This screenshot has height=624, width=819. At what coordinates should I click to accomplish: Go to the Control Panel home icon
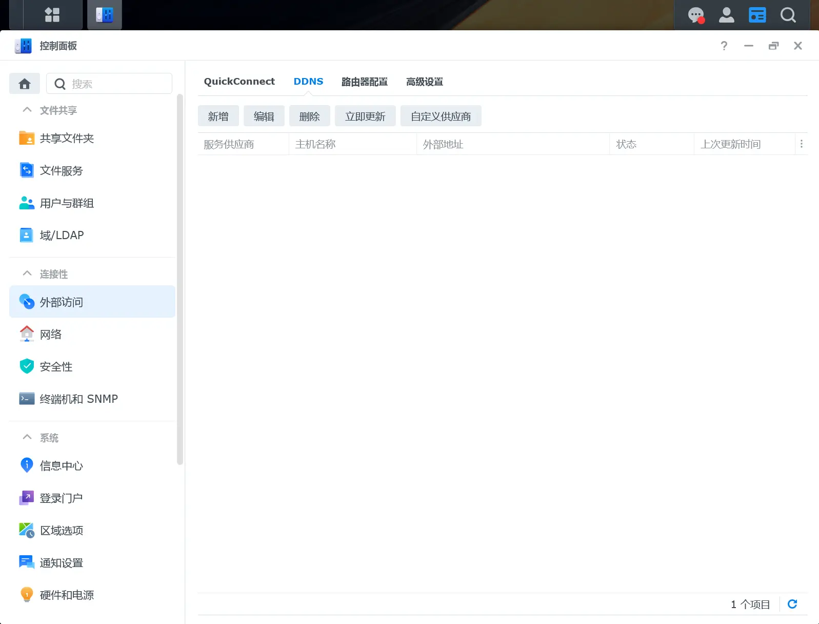tap(25, 84)
